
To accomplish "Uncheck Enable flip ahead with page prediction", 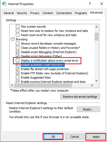I will [18, 69].
